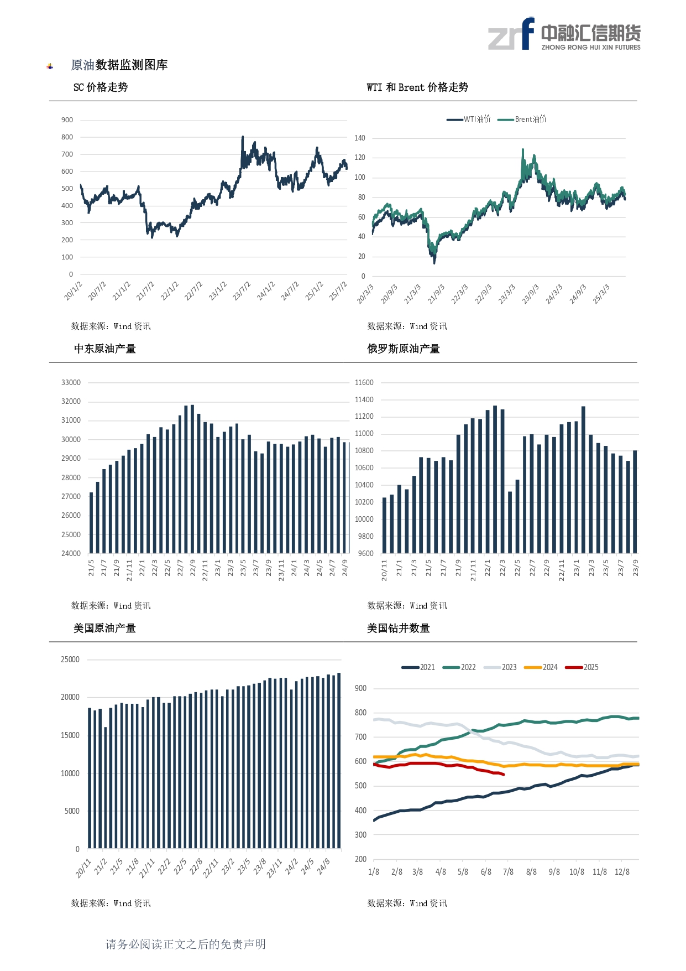
Task: Click the 俄罗斯原油产量 chart title
Action: point(404,349)
